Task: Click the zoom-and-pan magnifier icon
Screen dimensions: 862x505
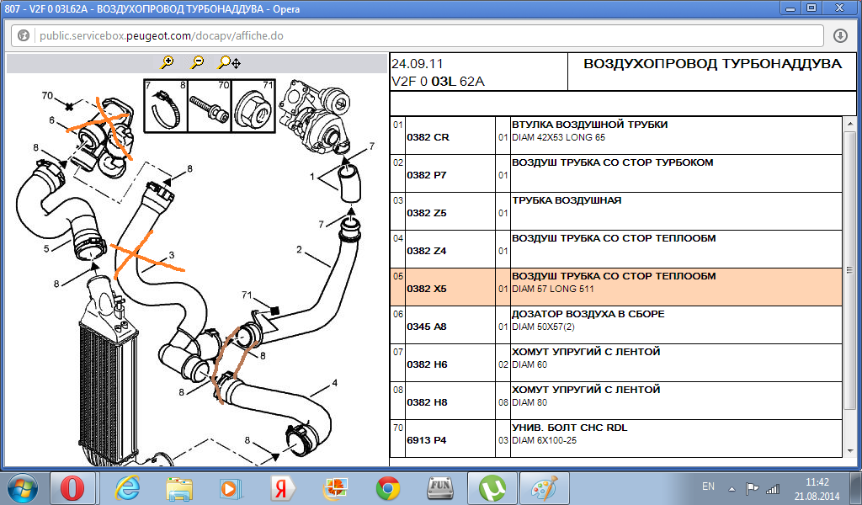Action: 229,62
